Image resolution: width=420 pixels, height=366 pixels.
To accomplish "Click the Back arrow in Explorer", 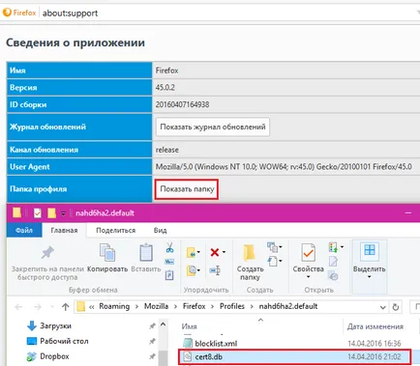I will click(18, 307).
